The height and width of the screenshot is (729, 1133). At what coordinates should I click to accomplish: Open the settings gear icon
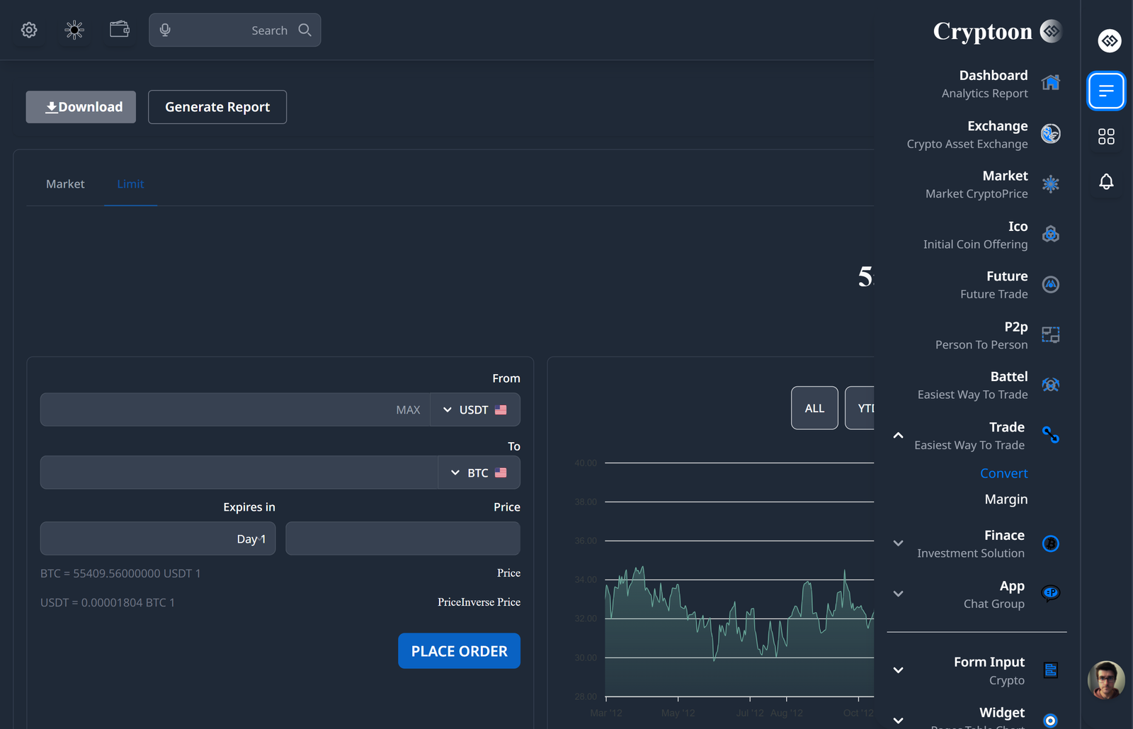click(29, 30)
